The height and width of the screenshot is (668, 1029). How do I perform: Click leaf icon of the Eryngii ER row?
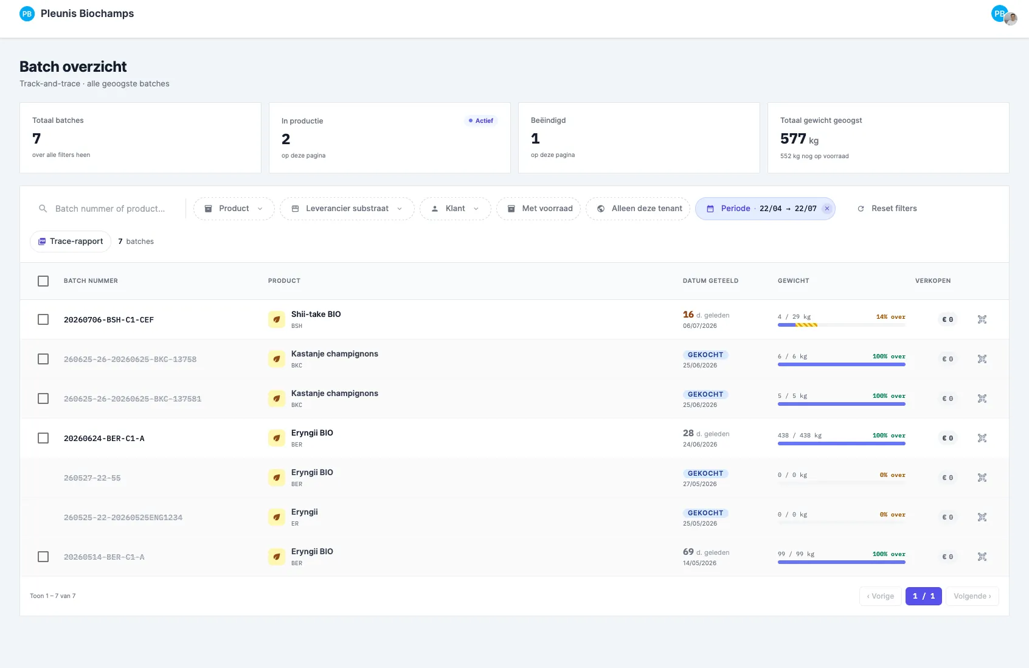coord(277,517)
